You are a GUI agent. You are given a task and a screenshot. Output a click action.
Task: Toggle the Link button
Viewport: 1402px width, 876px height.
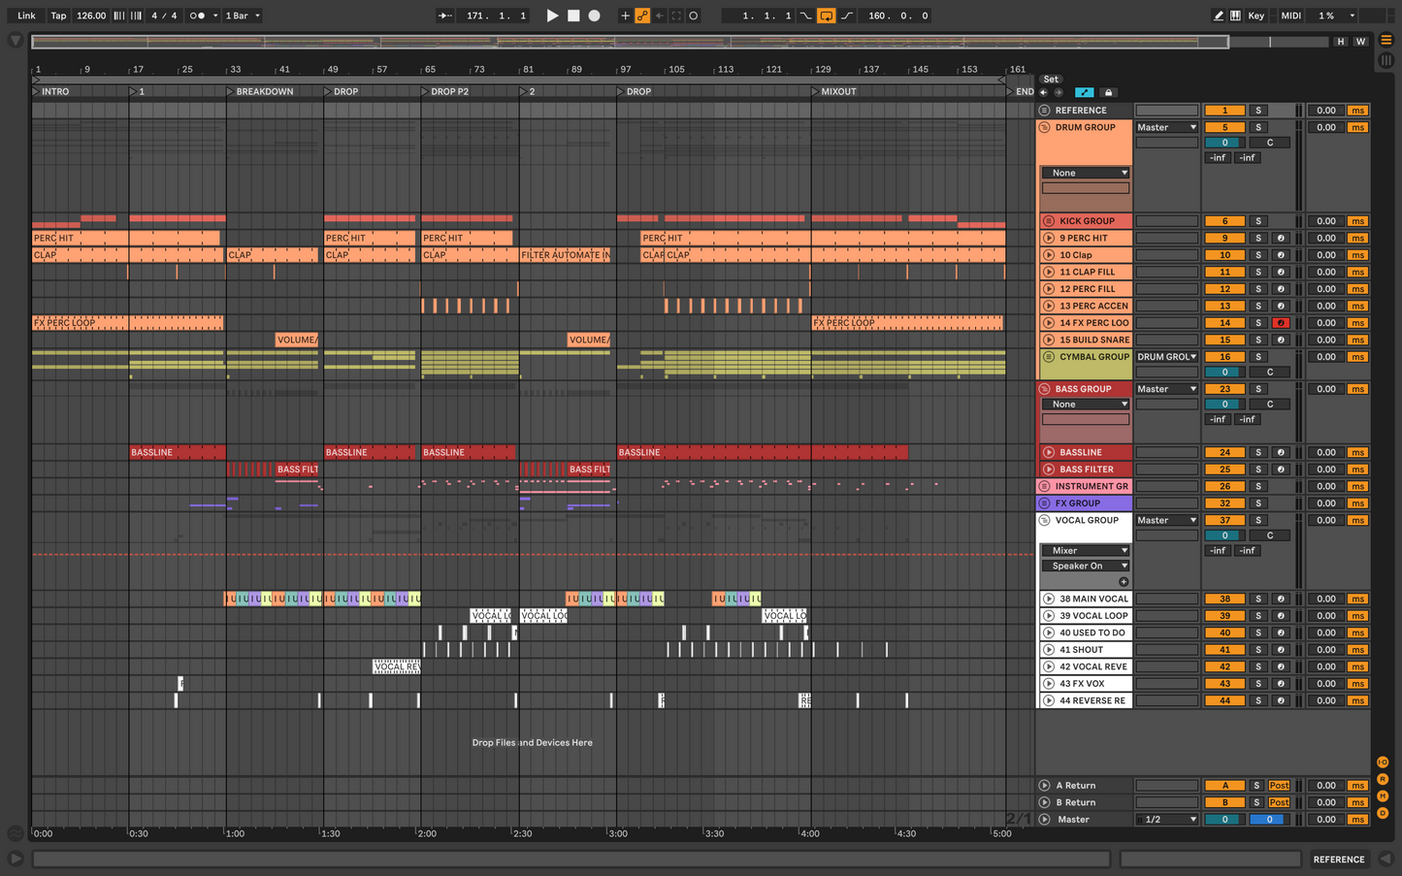point(27,16)
